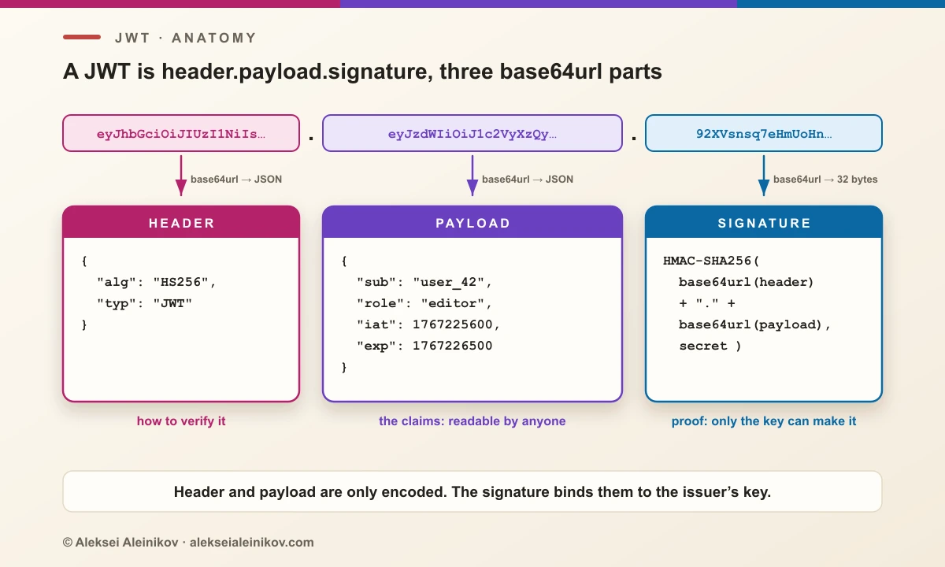Viewport: 945px width, 567px height.
Task: Open the alekseialeinikov.com credit link
Action: (252, 543)
